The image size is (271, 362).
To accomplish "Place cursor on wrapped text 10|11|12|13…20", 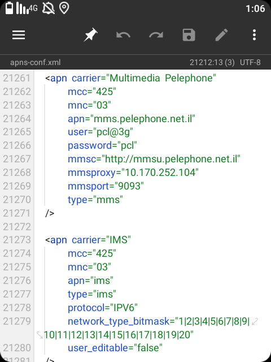I will [119, 334].
